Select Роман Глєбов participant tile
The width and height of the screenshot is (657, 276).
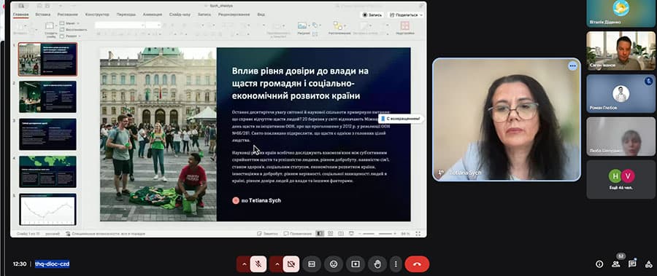click(x=620, y=94)
